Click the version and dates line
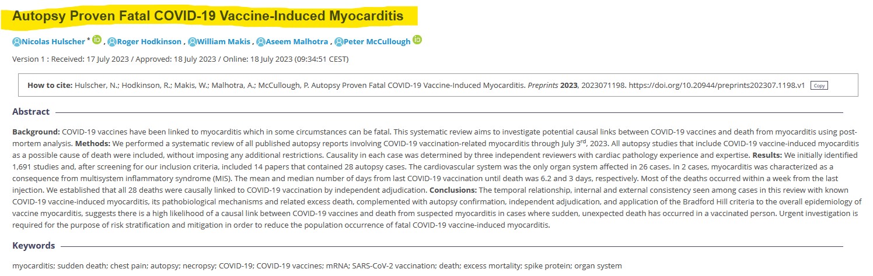The width and height of the screenshot is (873, 276). [x=180, y=59]
